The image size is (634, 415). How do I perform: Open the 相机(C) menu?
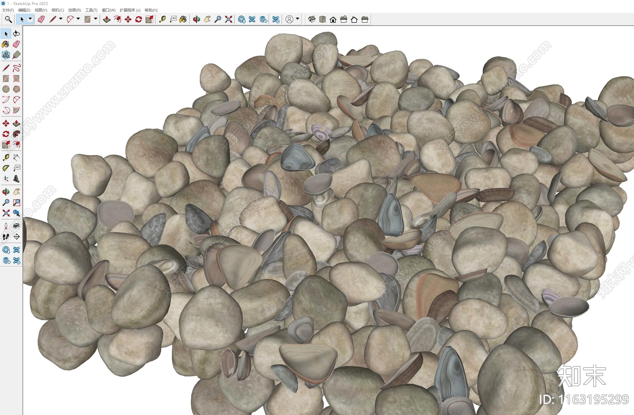57,10
